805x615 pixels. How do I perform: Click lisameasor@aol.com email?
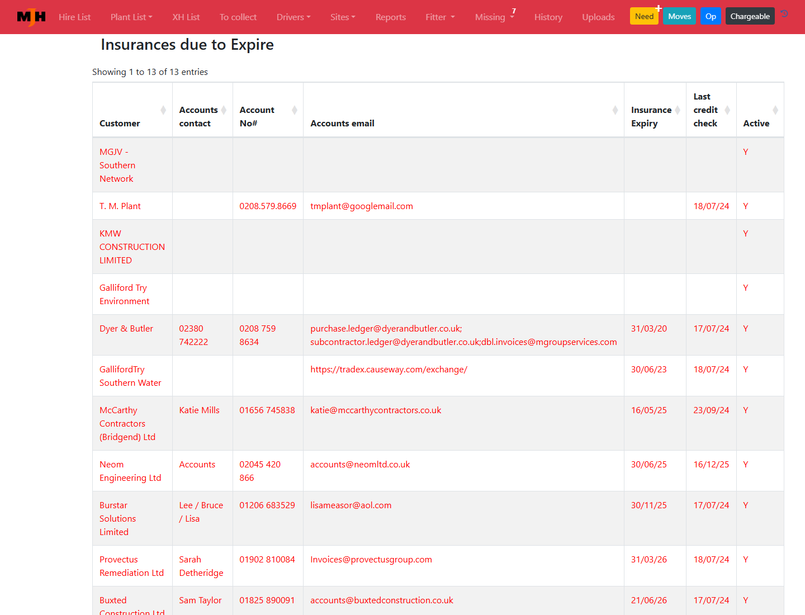351,505
